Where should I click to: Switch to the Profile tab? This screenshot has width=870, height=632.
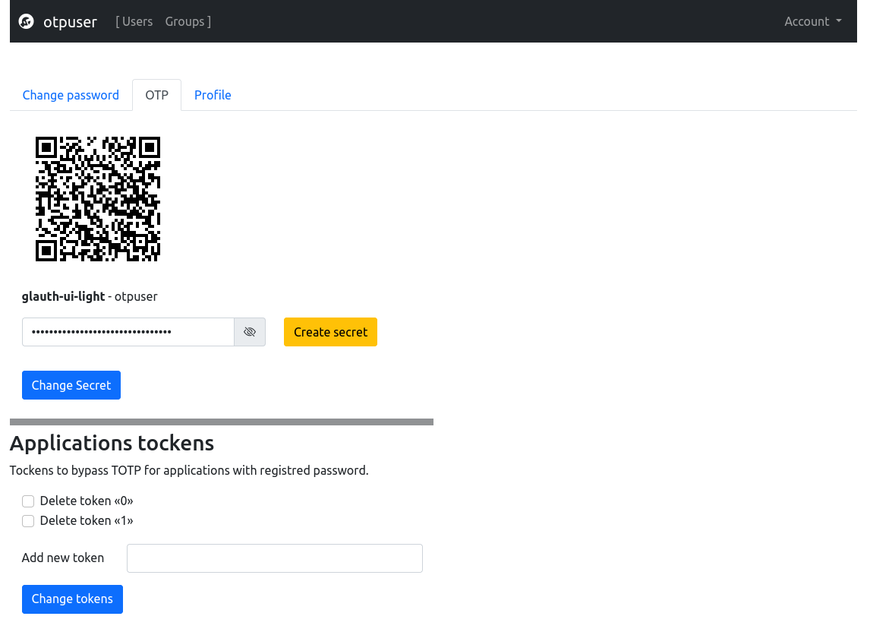[213, 95]
